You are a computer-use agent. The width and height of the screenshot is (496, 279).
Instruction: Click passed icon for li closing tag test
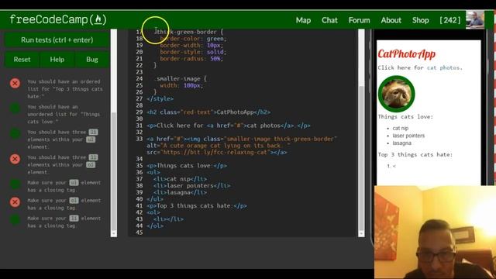click(x=15, y=219)
